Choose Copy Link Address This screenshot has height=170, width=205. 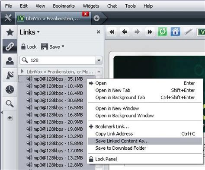[x=145, y=134]
